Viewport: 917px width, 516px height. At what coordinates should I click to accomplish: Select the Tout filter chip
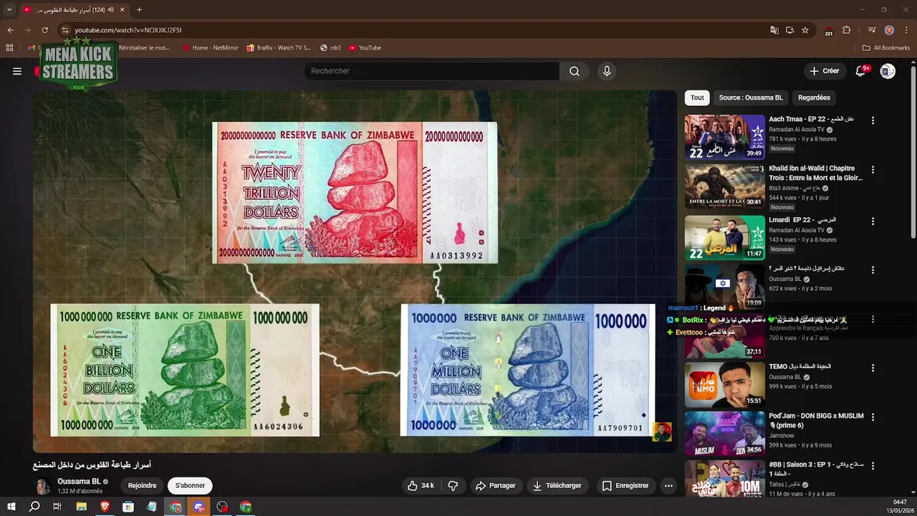[x=697, y=97]
